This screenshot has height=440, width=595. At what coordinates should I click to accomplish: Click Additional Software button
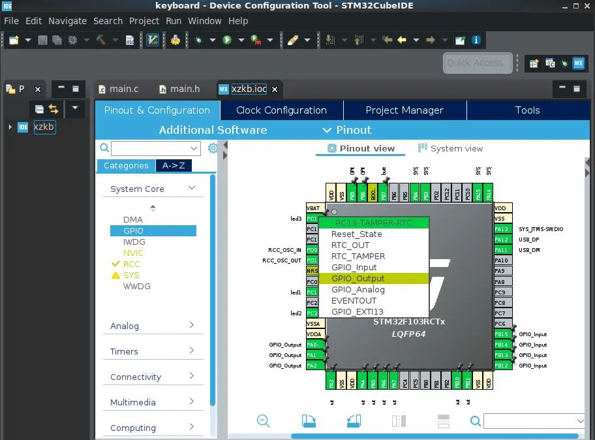coord(213,130)
